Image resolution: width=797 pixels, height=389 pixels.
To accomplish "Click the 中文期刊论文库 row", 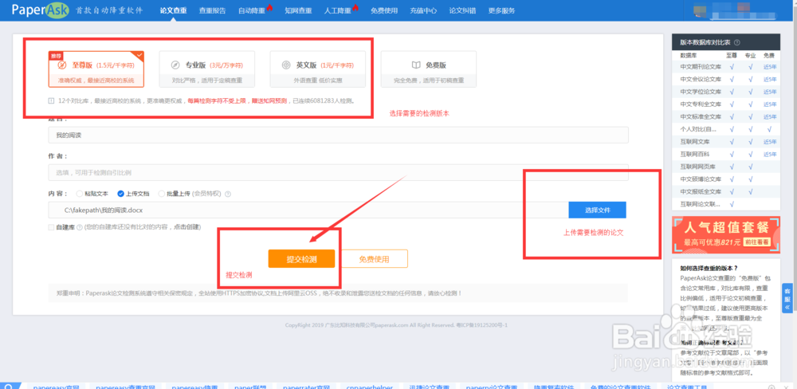I will click(726, 67).
